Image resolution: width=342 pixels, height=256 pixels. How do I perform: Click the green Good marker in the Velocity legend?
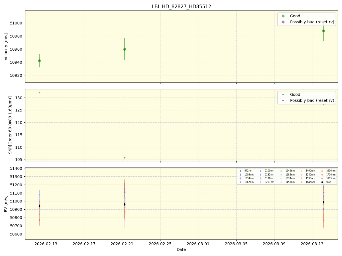283,16
